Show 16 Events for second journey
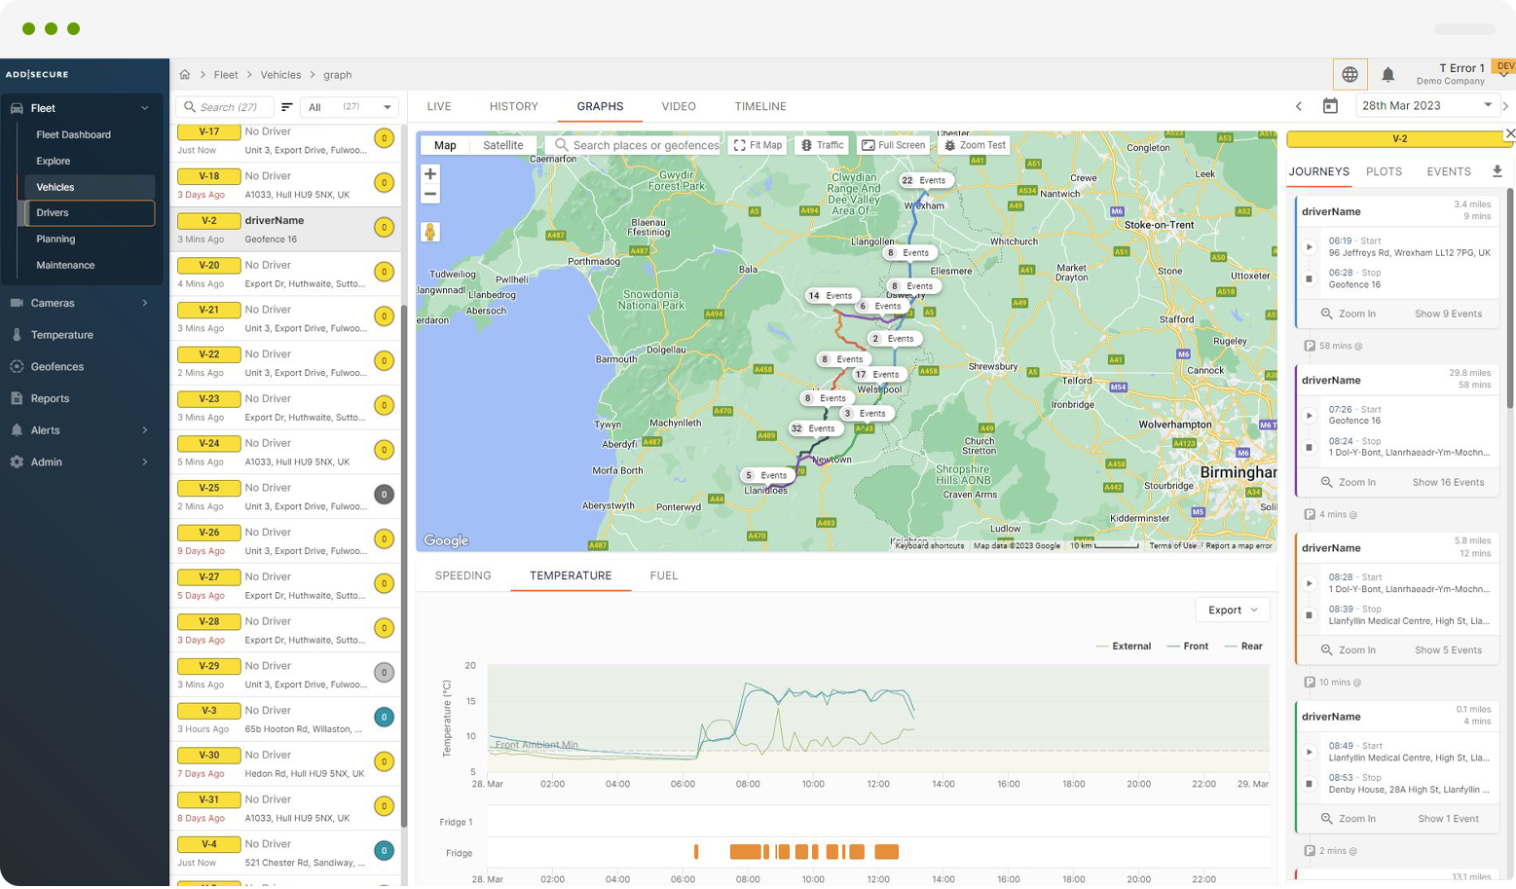Image resolution: width=1516 pixels, height=889 pixels. pos(1448,482)
